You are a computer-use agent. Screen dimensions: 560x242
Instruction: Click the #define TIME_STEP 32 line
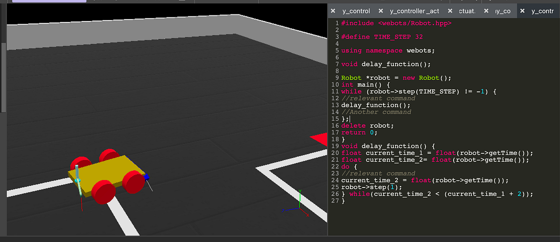(382, 36)
